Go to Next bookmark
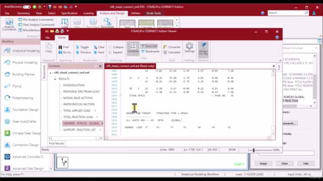 click(99, 52)
